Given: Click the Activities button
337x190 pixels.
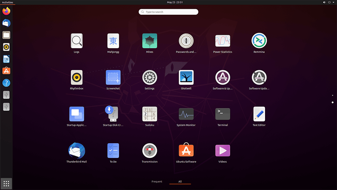Looking at the screenshot, I should [x=7, y=2].
